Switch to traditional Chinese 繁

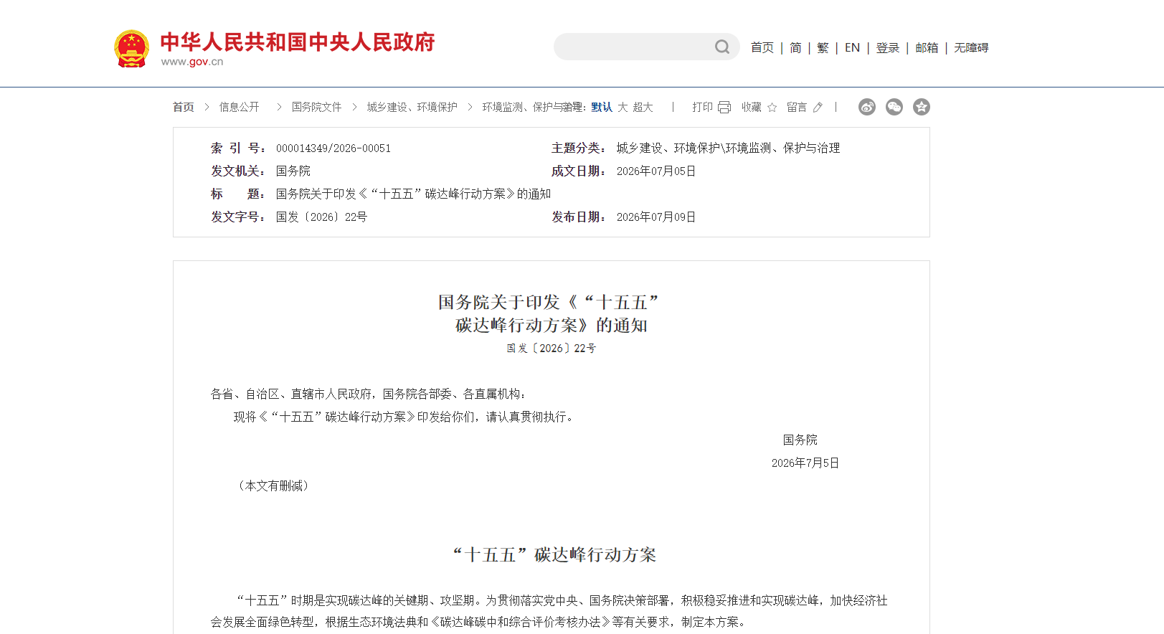tap(823, 47)
